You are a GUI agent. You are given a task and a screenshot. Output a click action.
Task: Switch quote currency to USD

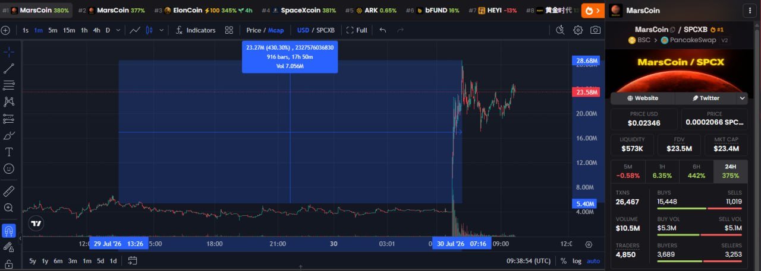[x=303, y=30]
